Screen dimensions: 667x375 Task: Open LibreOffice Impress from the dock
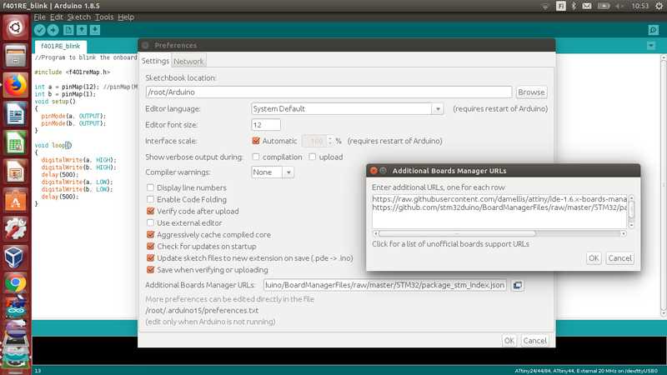(15, 172)
